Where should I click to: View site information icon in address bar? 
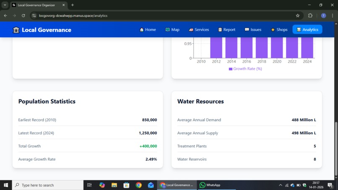(34, 15)
